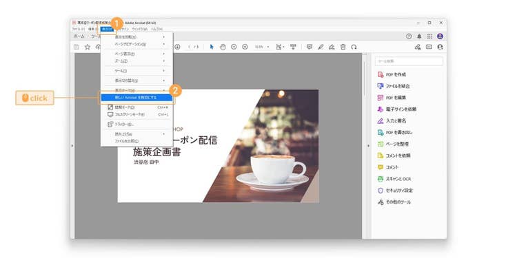Open the PDFを作成 tool
Screen dimensions: 517x258
(x=392, y=75)
